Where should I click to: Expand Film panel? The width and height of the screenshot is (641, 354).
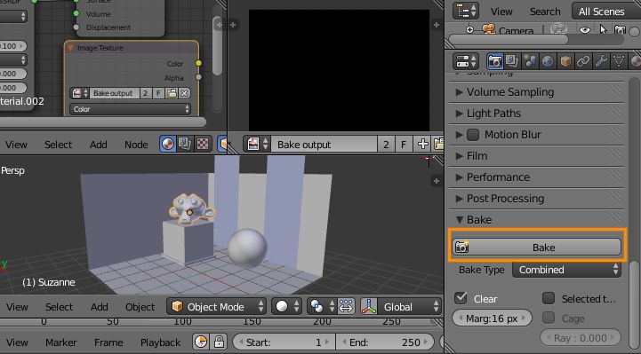click(536, 156)
